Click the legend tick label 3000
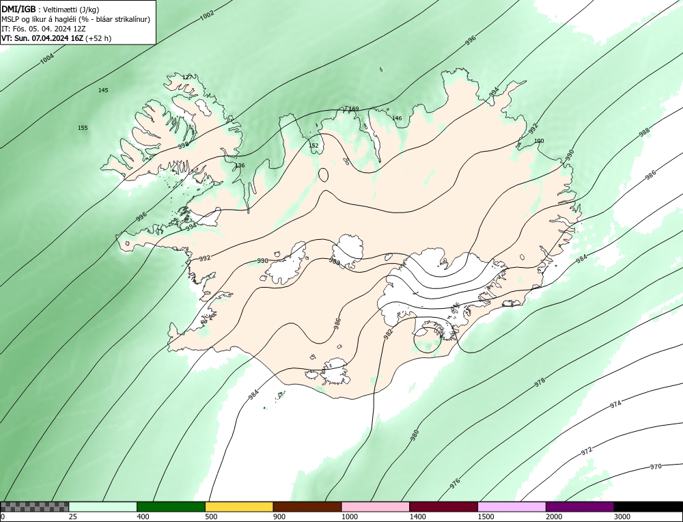 622,517
